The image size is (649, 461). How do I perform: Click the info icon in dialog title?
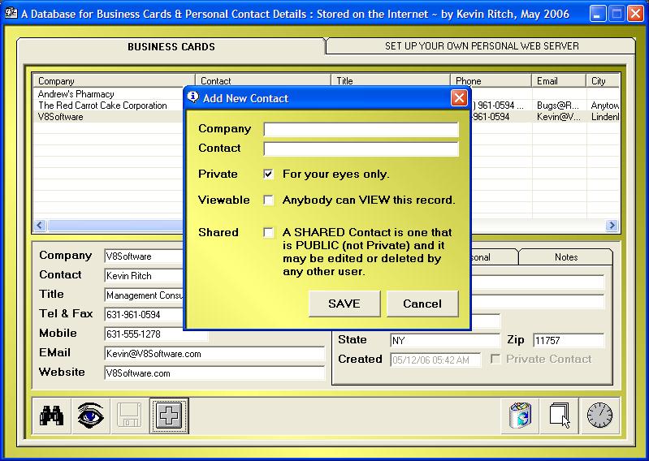pyautogui.click(x=193, y=97)
